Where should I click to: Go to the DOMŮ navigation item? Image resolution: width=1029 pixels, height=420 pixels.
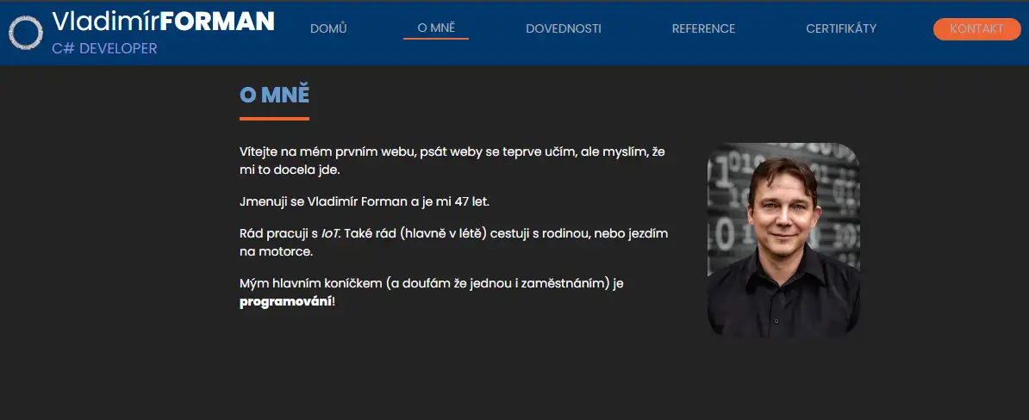coord(327,28)
